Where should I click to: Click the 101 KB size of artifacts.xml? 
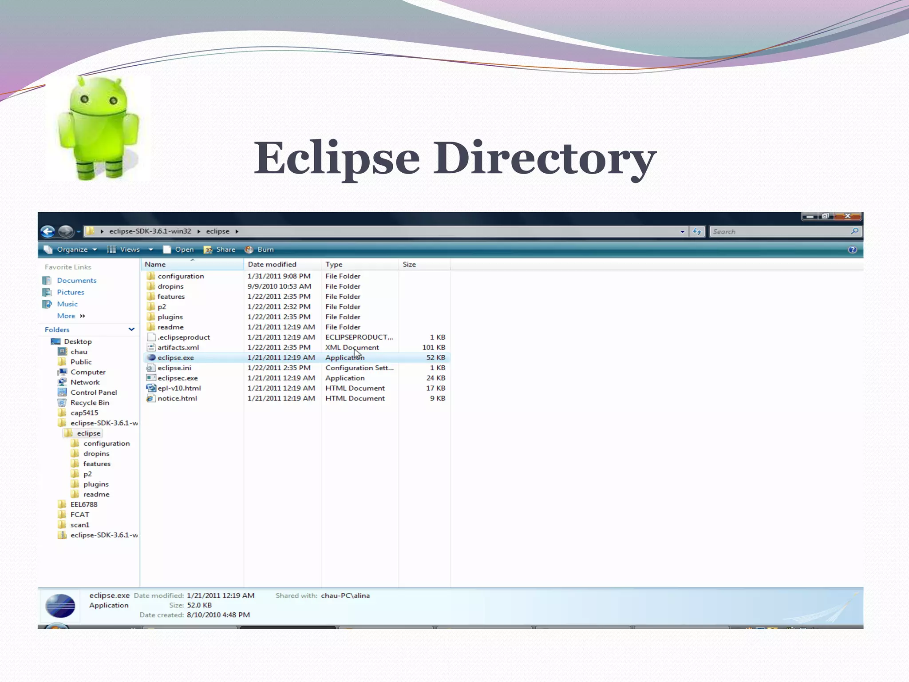tap(434, 347)
